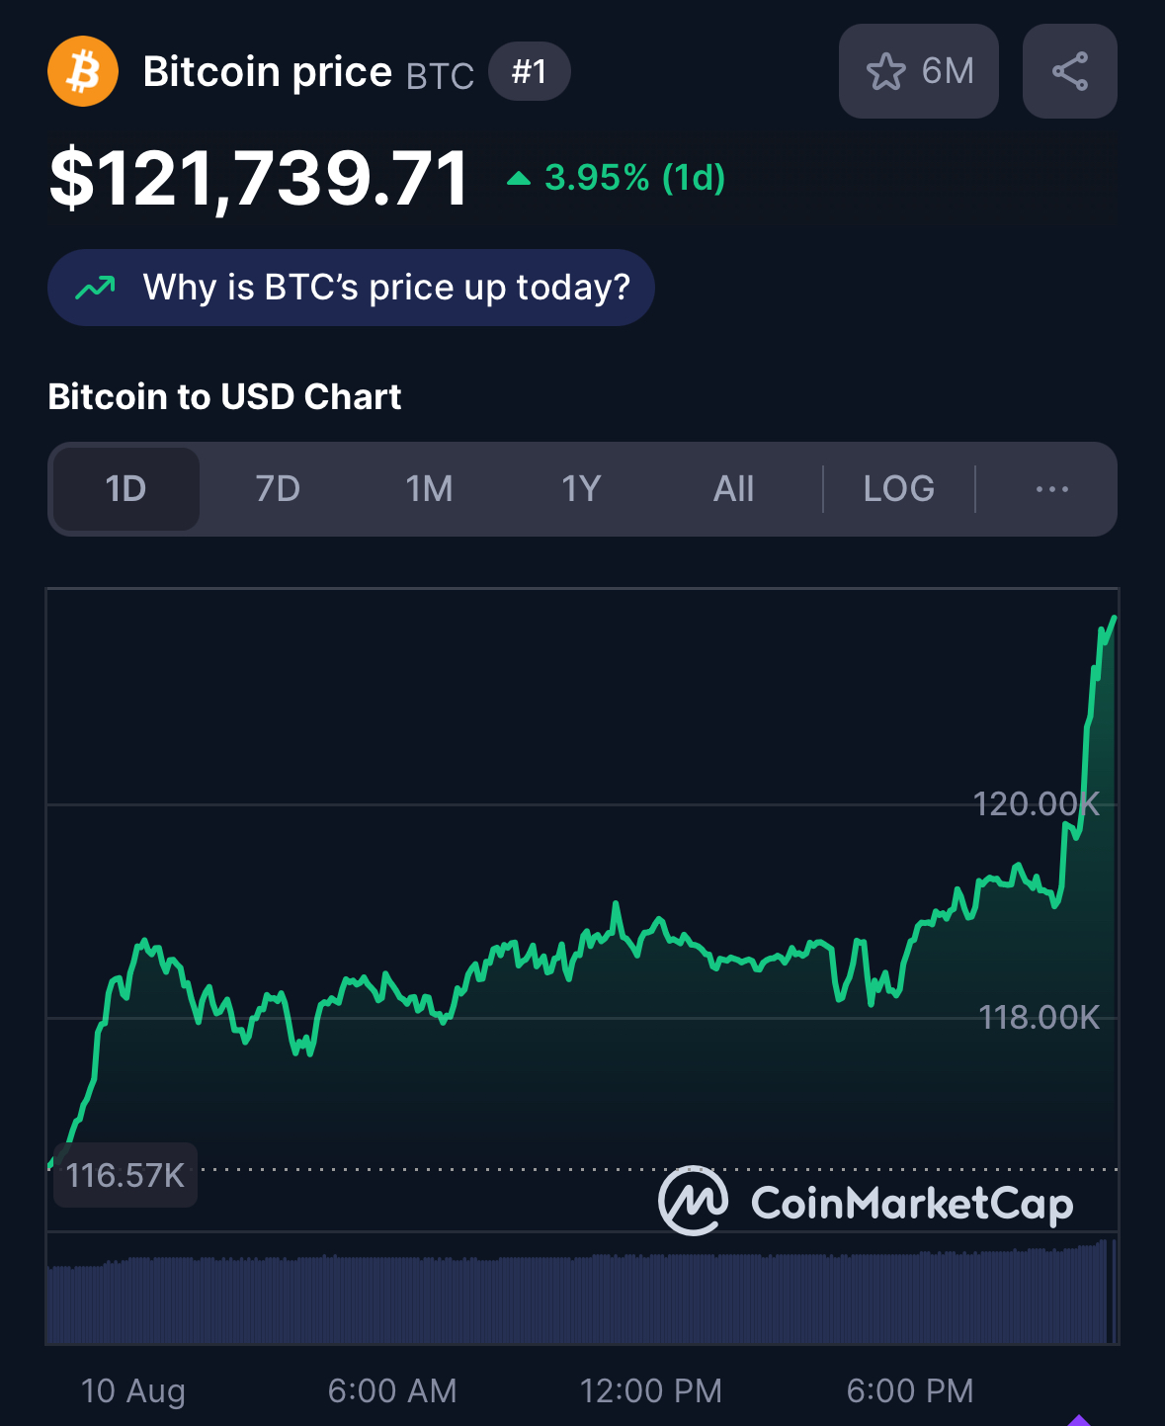The width and height of the screenshot is (1165, 1426).
Task: Click the #1 rank badge
Action: [530, 71]
